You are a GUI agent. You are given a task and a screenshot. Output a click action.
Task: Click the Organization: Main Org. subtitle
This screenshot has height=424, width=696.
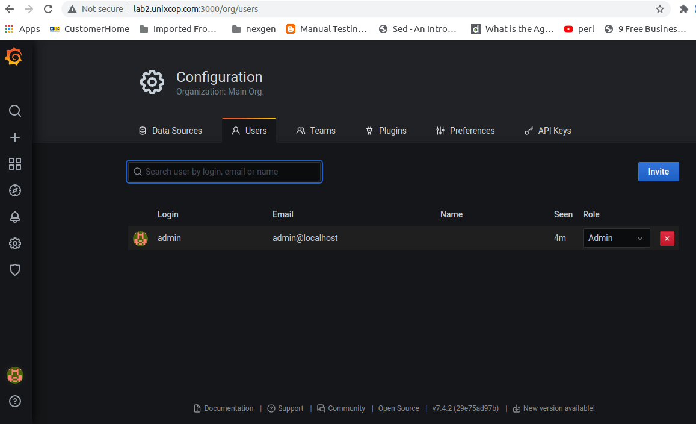(220, 92)
